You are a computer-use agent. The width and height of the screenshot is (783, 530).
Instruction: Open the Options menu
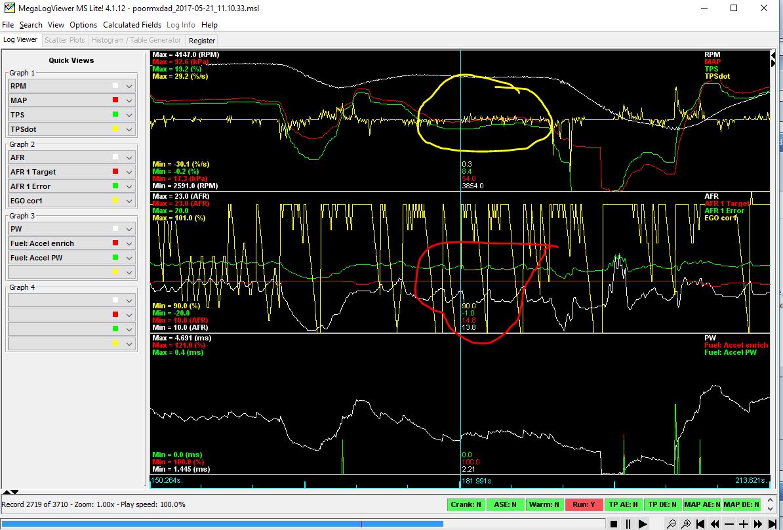tap(83, 25)
